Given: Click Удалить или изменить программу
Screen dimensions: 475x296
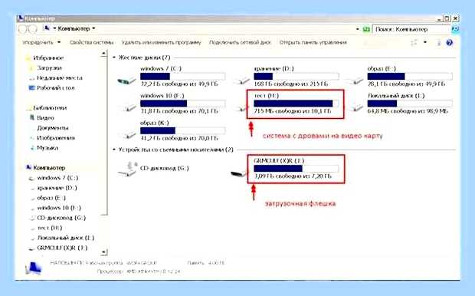Looking at the screenshot, I should click(x=161, y=42).
